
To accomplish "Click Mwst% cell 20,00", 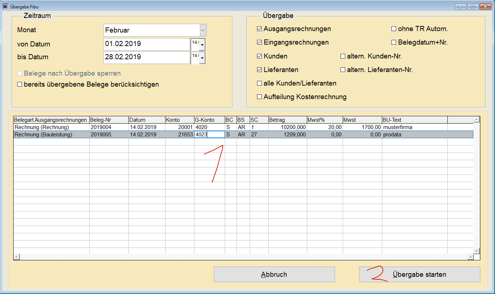I will point(325,127).
